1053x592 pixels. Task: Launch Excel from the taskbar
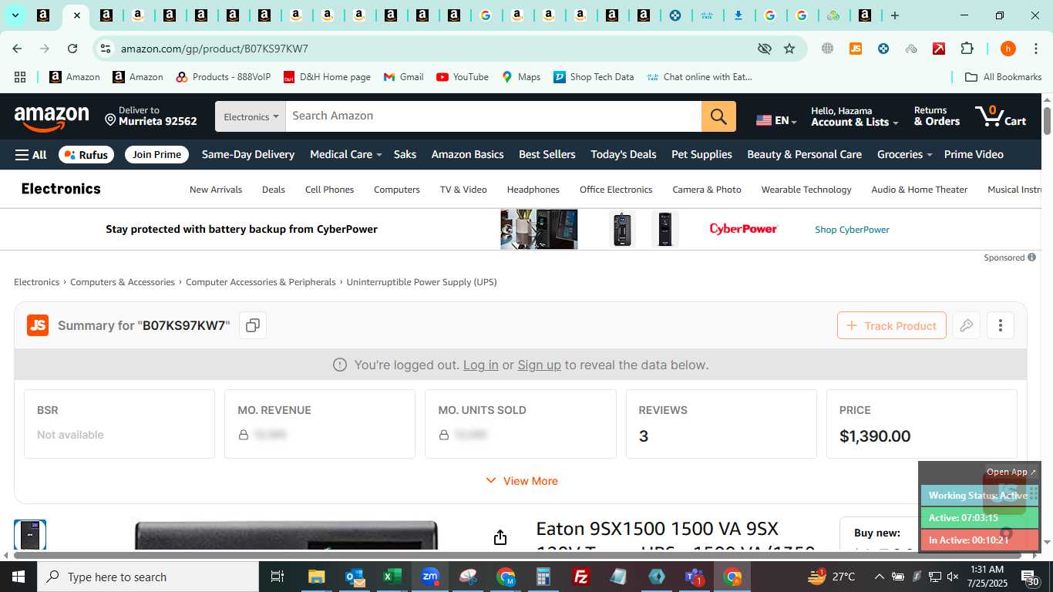392,577
